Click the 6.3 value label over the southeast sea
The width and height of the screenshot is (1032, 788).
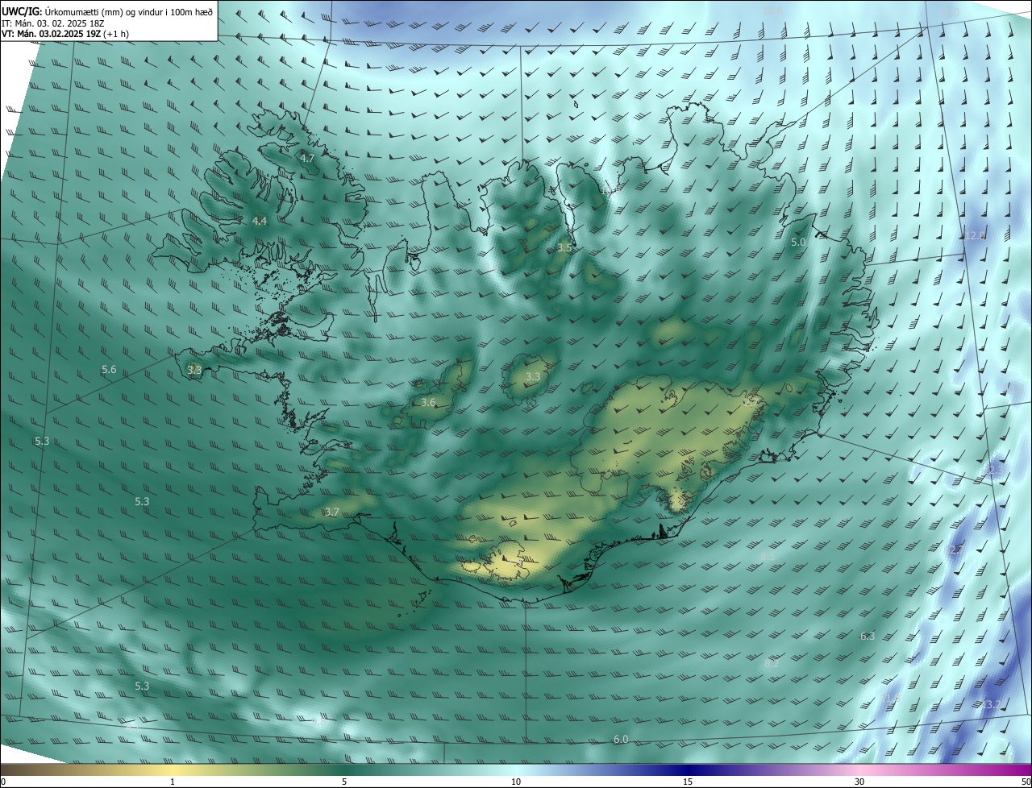tap(868, 637)
